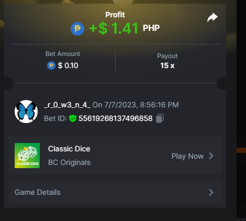
Task: Click the green verified shield icon
Action: click(x=73, y=118)
